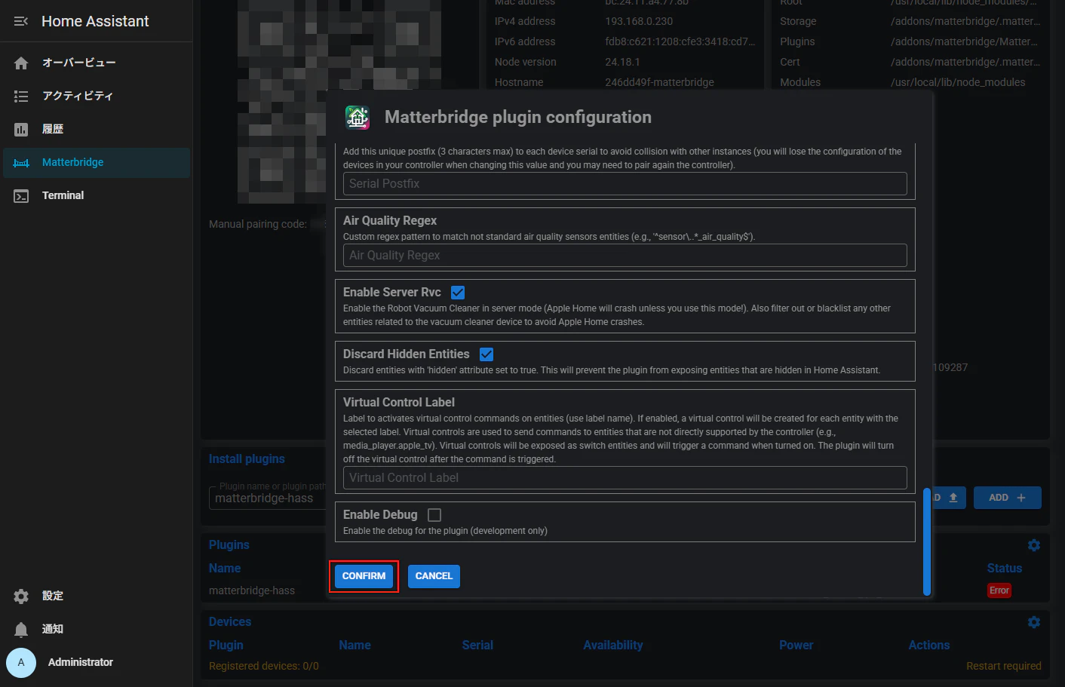Uncheck the Enable Server Rvc checkbox
The height and width of the screenshot is (687, 1065).
(458, 293)
